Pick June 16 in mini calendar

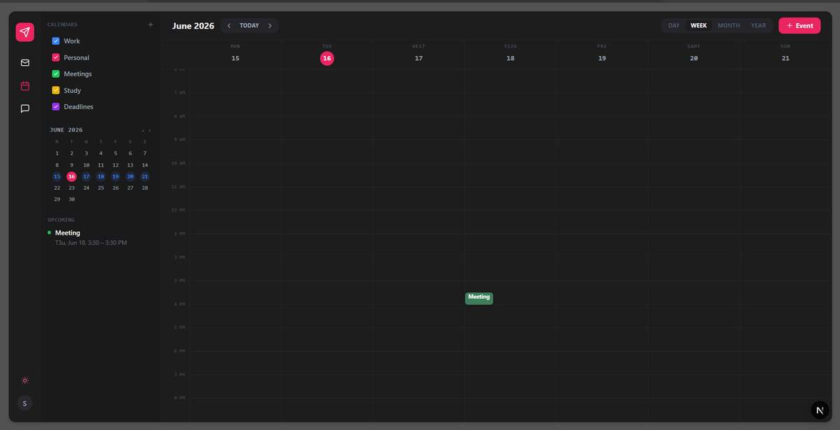pos(71,176)
